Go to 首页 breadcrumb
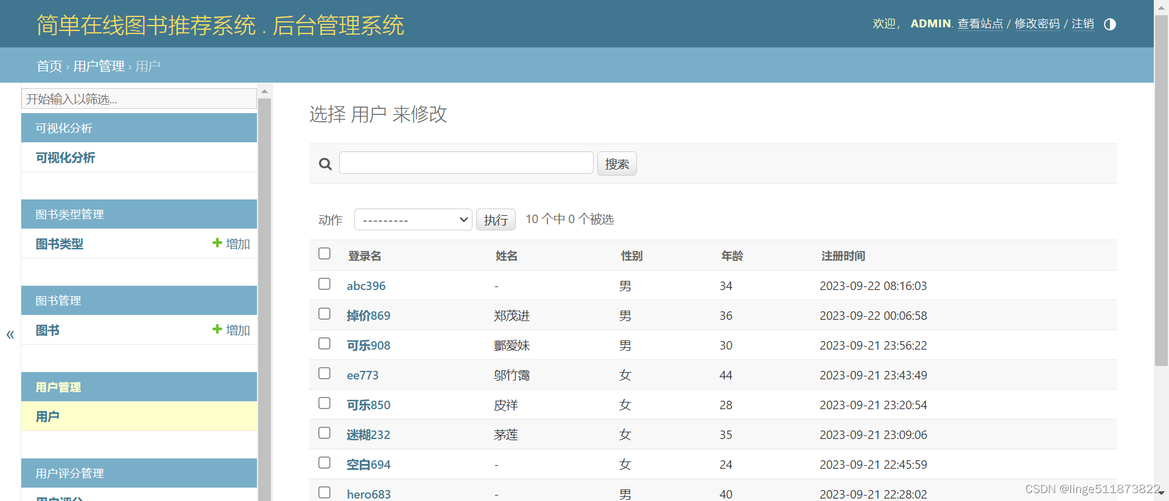The height and width of the screenshot is (501, 1169). [x=49, y=66]
